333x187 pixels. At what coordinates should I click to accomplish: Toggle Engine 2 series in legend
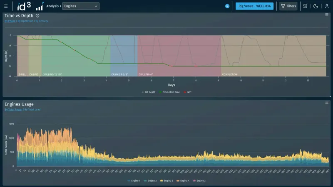(x=150, y=181)
